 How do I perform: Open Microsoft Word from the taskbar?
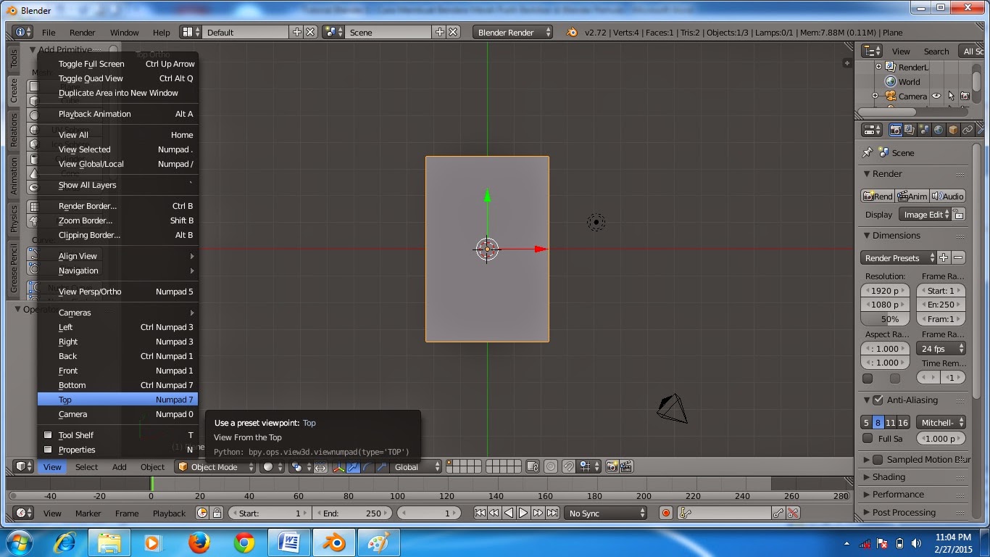[x=289, y=542]
